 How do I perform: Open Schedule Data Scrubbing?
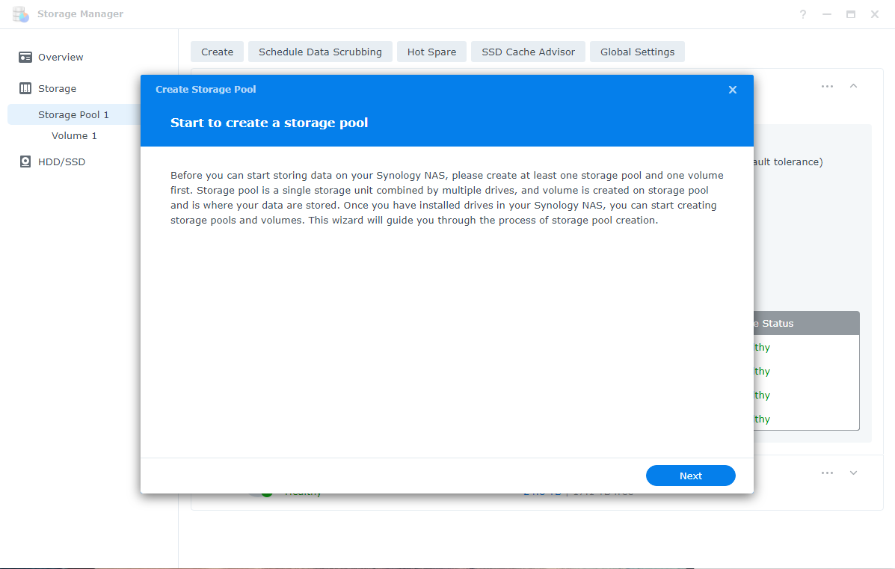pos(320,52)
